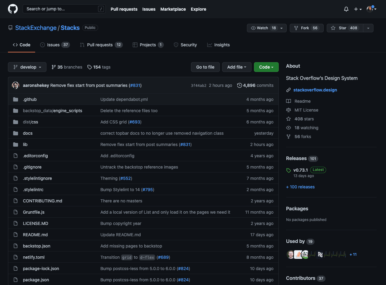The image size is (386, 285).
Task: Open the CONTRIBUTING.md file
Action: (x=42, y=201)
